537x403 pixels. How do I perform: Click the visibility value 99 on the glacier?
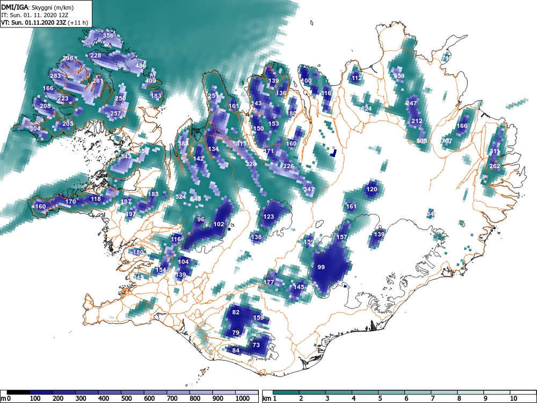tap(321, 267)
